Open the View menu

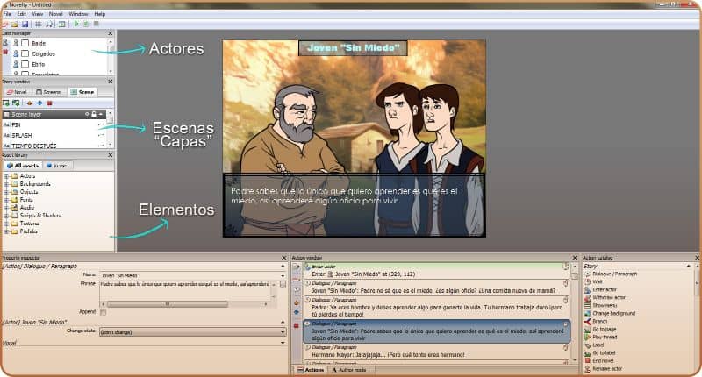pyautogui.click(x=38, y=14)
